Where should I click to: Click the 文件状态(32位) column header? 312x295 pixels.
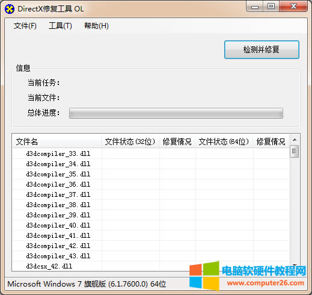(130, 141)
